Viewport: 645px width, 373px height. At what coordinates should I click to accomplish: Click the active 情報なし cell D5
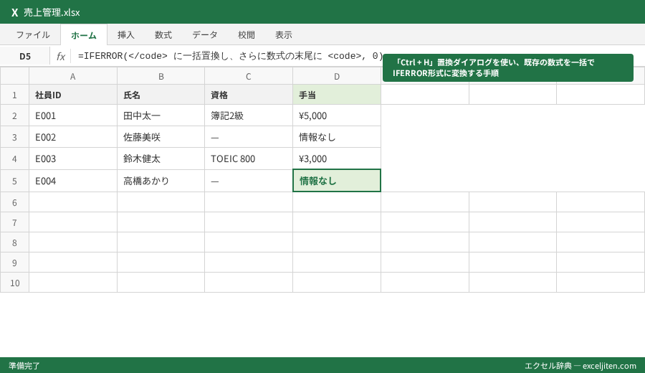click(337, 181)
